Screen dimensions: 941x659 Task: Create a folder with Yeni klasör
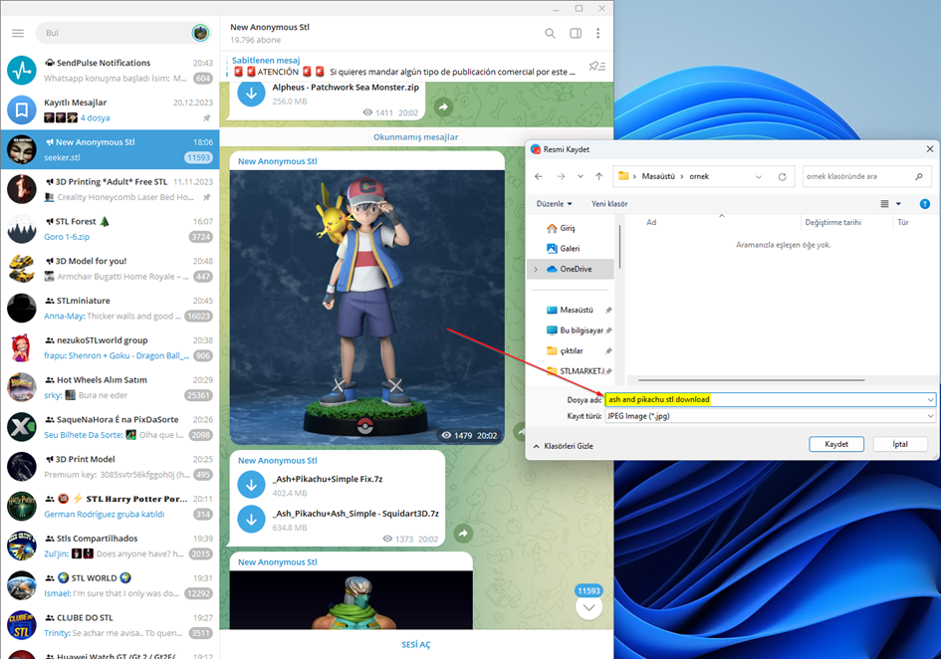[609, 204]
